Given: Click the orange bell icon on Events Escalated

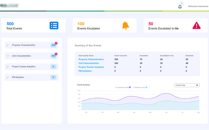Looking at the screenshot, I should (x=126, y=25).
